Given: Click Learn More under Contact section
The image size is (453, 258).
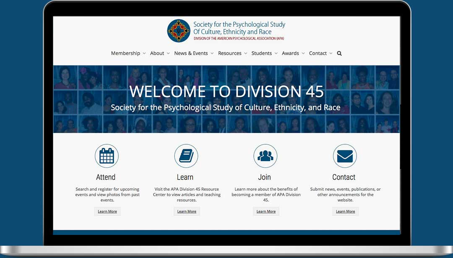Looking at the screenshot, I should pyautogui.click(x=345, y=211).
